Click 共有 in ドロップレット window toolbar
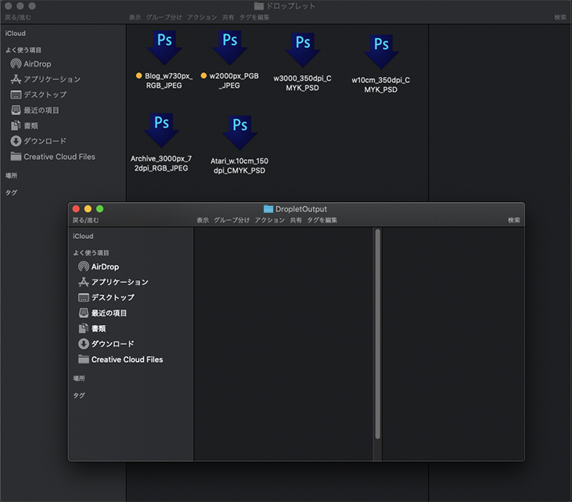 [x=228, y=17]
